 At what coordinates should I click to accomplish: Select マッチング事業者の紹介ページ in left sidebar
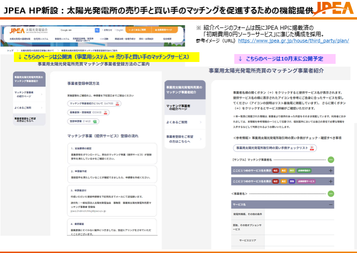[x=29, y=96]
